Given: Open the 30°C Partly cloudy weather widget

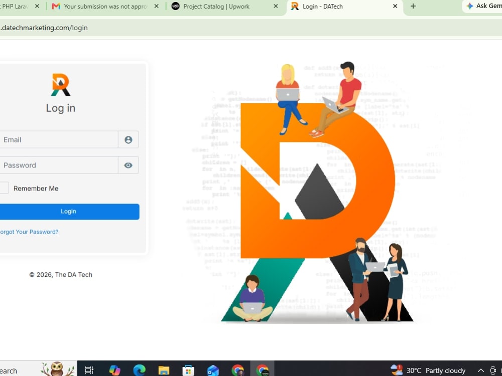Looking at the screenshot, I should pos(428,370).
